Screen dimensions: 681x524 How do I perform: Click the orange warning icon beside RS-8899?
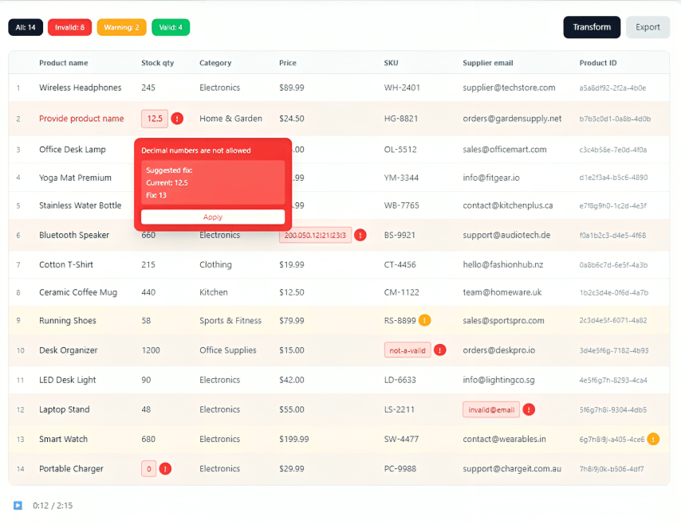(425, 321)
